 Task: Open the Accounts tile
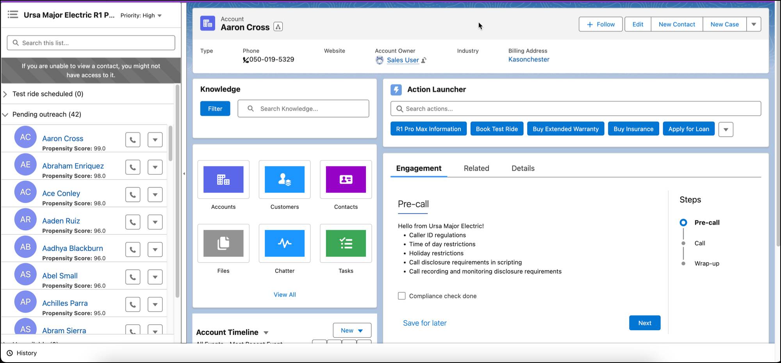[x=223, y=179]
